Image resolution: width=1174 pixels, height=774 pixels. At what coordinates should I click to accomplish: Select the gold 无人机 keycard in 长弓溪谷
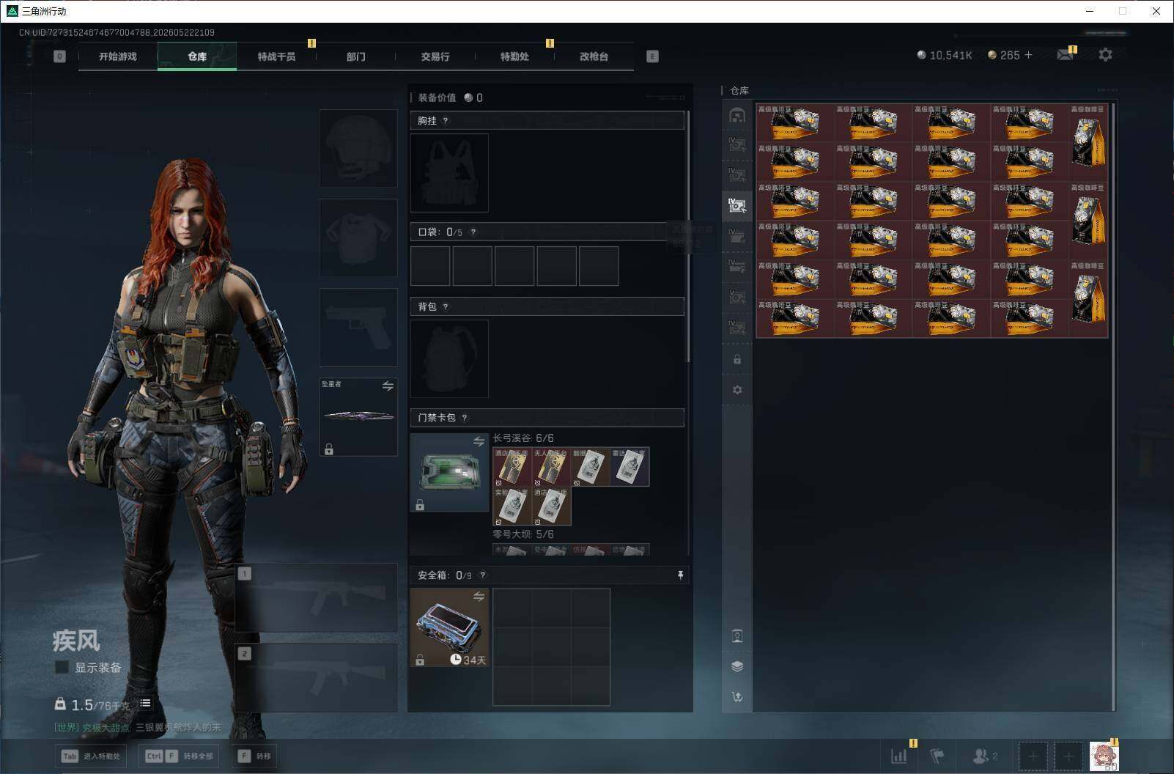pos(552,467)
